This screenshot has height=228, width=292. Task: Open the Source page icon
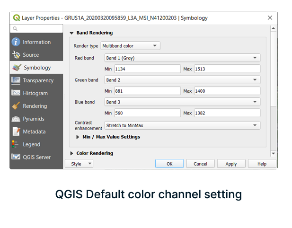pos(16,55)
